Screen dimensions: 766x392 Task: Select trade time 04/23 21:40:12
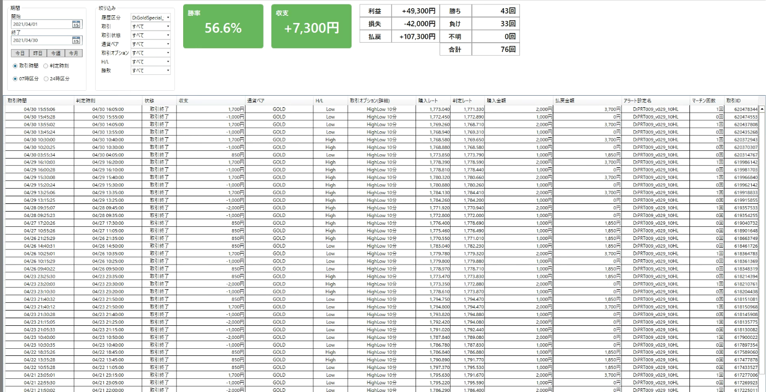coord(39,307)
